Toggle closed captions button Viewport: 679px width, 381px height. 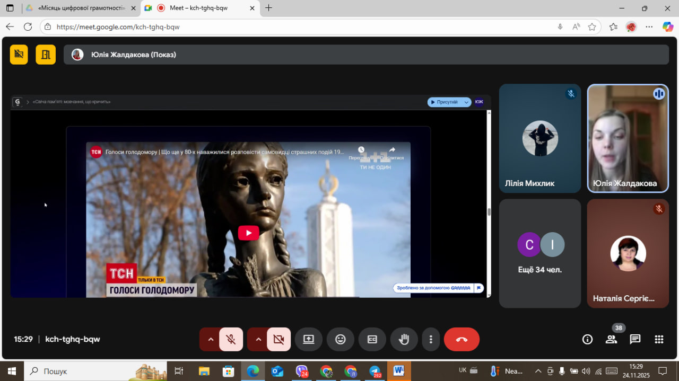[372, 340]
